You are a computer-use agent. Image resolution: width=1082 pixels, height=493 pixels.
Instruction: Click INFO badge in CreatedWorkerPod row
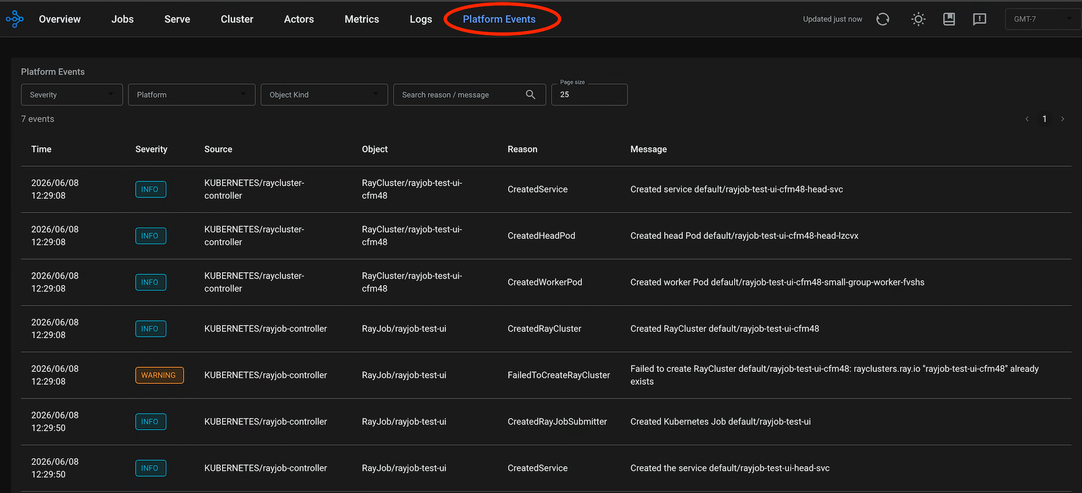[x=150, y=282]
